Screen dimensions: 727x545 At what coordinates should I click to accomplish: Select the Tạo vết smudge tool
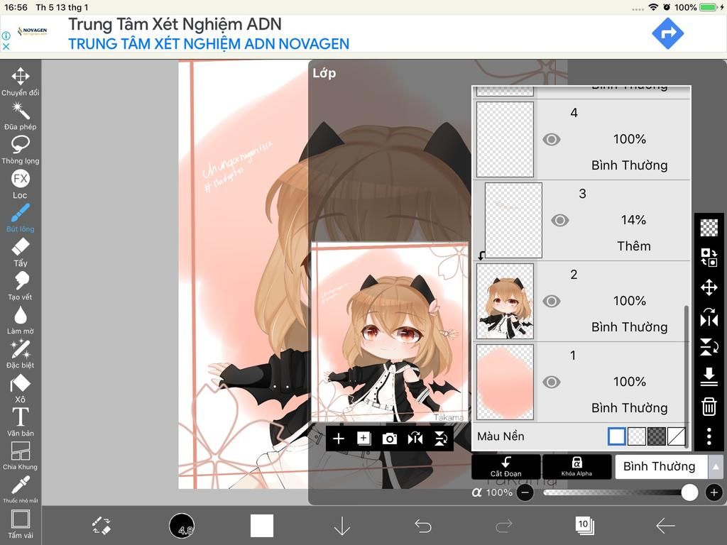point(21,286)
